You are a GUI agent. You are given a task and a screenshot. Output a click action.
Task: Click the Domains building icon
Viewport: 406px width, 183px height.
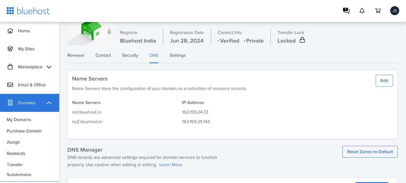pyautogui.click(x=10, y=103)
